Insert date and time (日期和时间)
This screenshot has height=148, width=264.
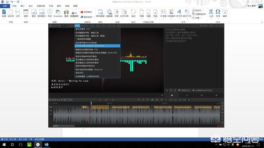(x=199, y=14)
